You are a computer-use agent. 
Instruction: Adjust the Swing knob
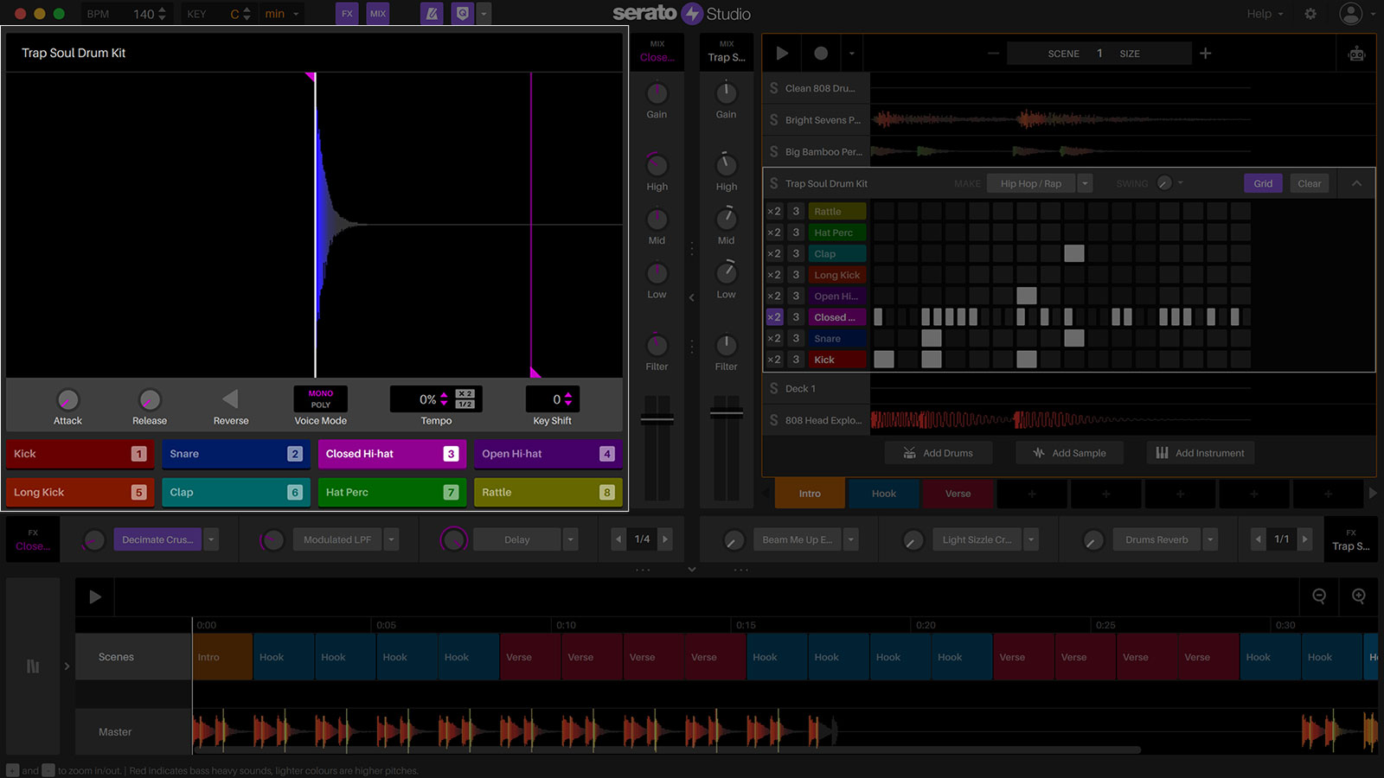point(1164,183)
